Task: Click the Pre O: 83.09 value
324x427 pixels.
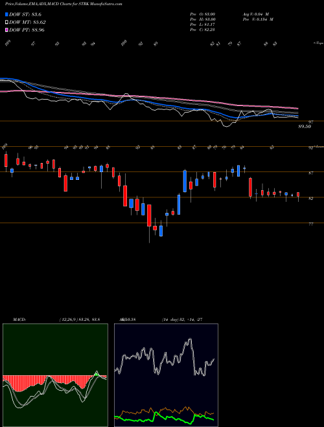Action: click(x=203, y=14)
